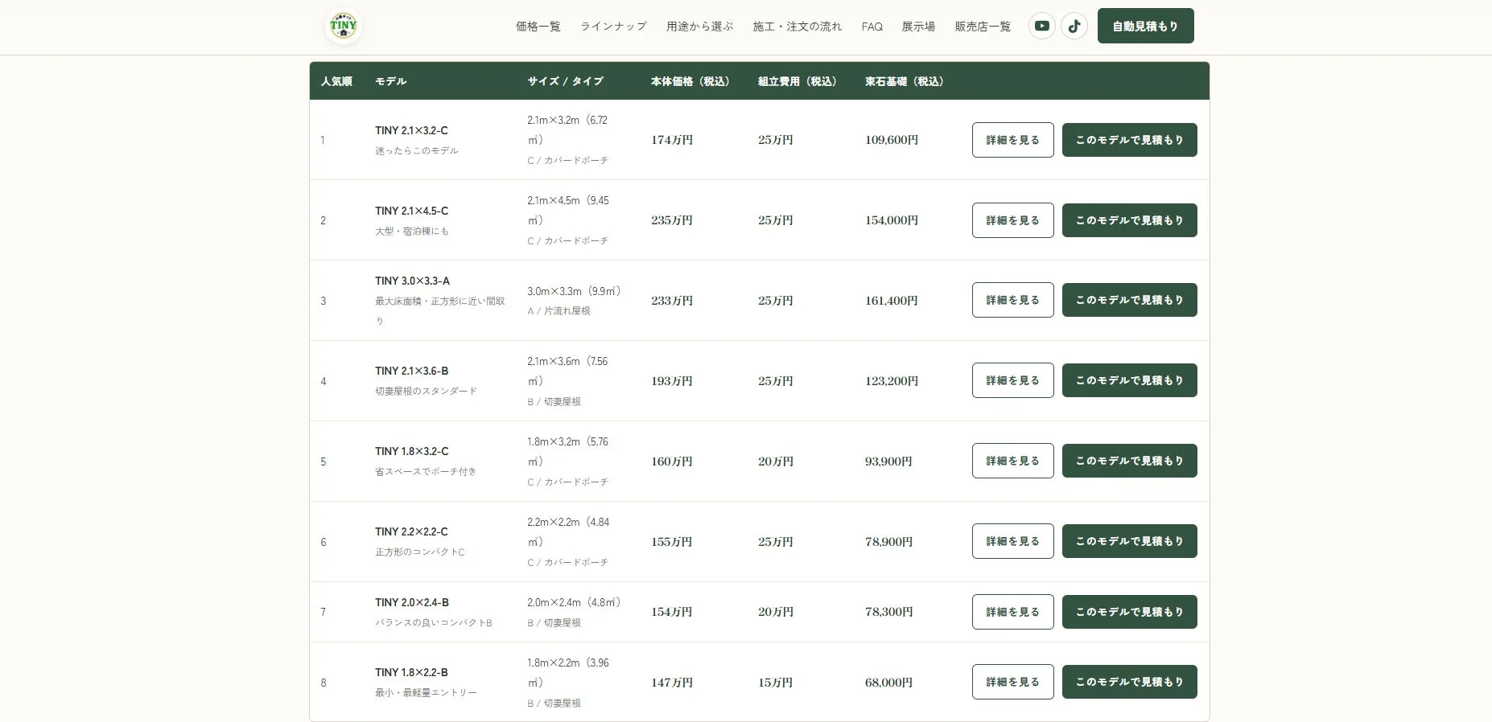The height and width of the screenshot is (722, 1492).
Task: View details for TINY 2.1×3.6-B
Action: pos(1012,380)
